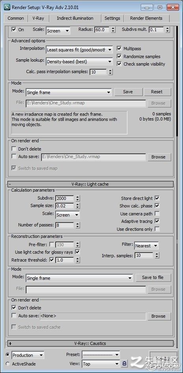
Task: Click the 3ds Max app icon in title bar
Action: pyautogui.click(x=7, y=7)
